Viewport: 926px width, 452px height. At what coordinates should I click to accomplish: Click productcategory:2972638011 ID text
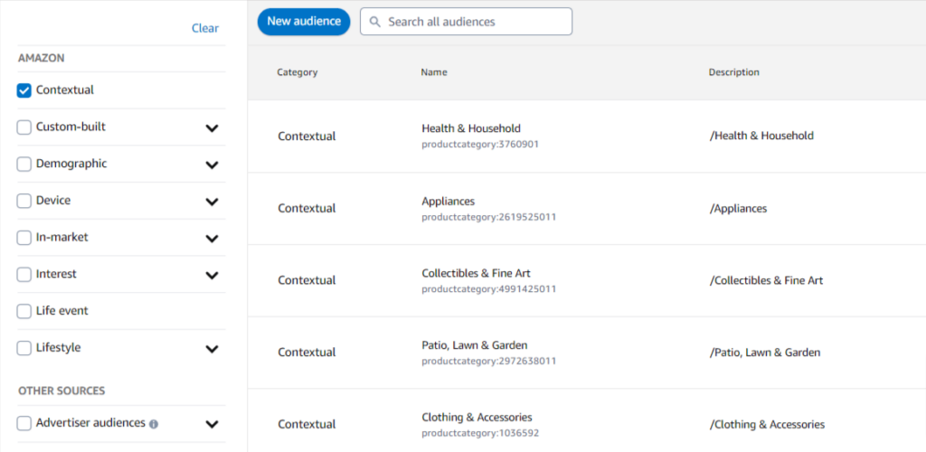pos(489,361)
